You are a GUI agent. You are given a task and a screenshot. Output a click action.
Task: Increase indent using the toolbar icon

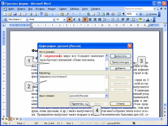[x=128, y=20]
